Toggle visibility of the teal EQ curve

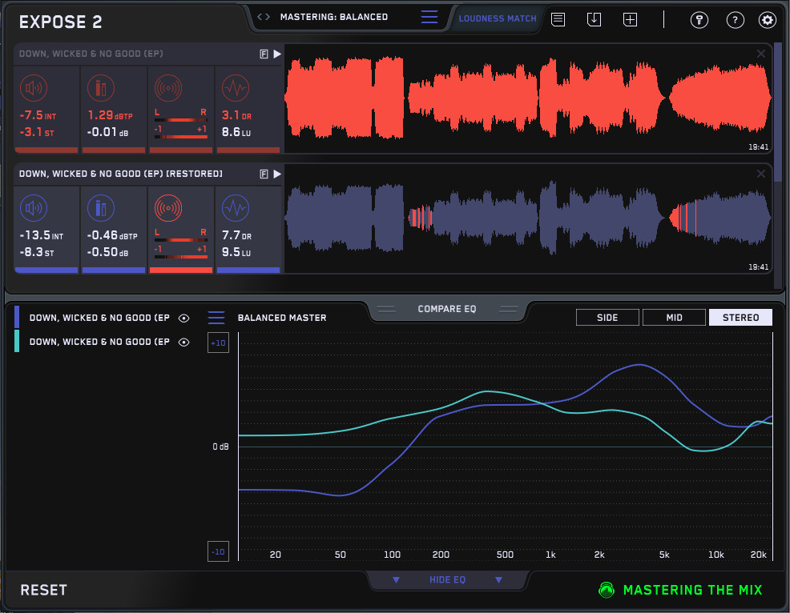[x=184, y=342]
